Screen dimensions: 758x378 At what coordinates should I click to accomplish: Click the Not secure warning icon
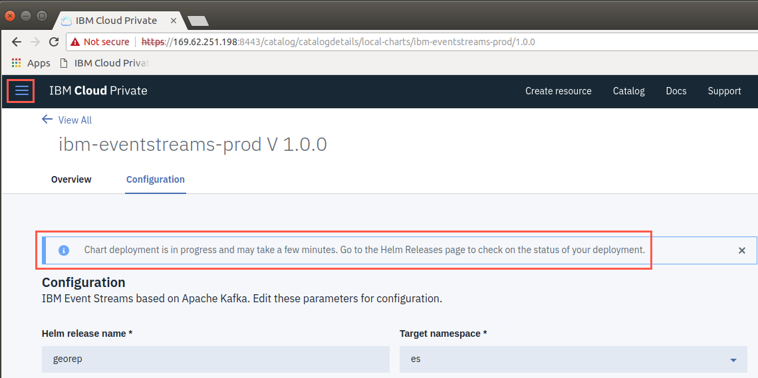74,42
